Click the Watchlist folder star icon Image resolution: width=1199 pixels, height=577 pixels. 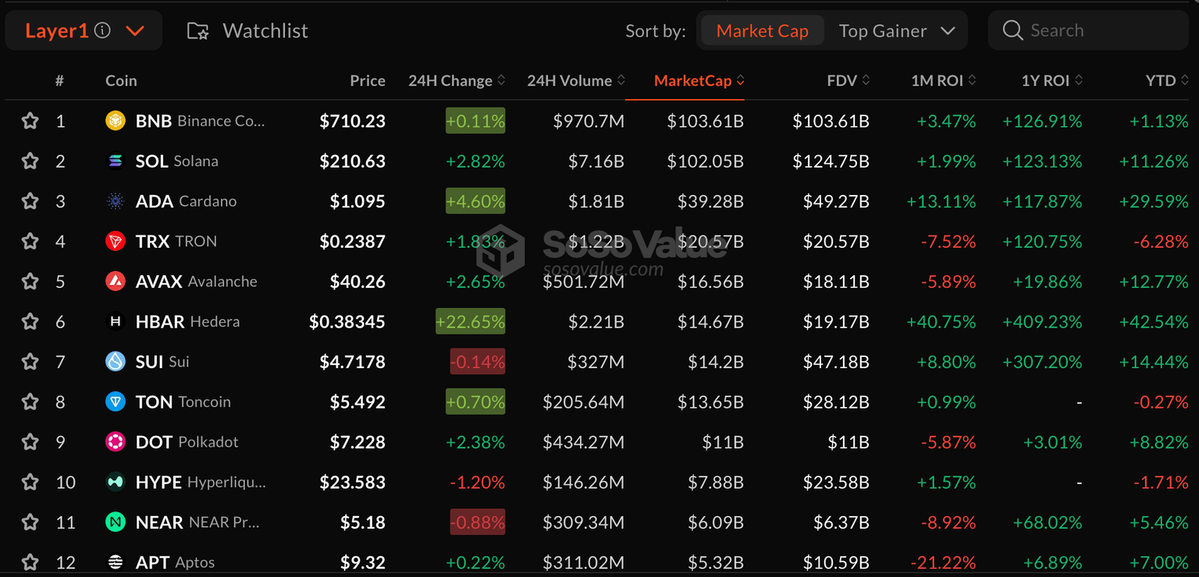[197, 31]
